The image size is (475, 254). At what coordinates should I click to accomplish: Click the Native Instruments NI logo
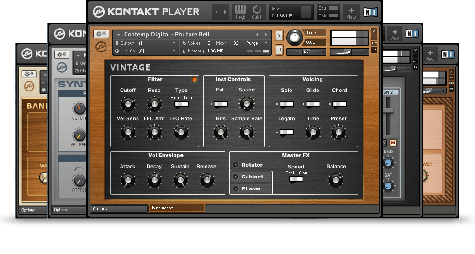pos(370,12)
